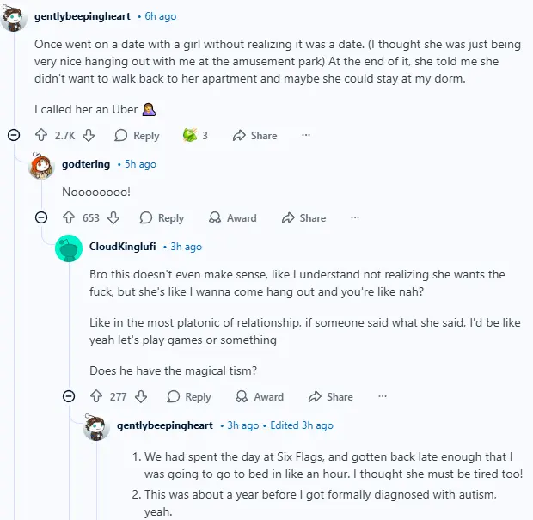The width and height of the screenshot is (533, 520).
Task: Open more options on top comment
Action: [x=305, y=135]
